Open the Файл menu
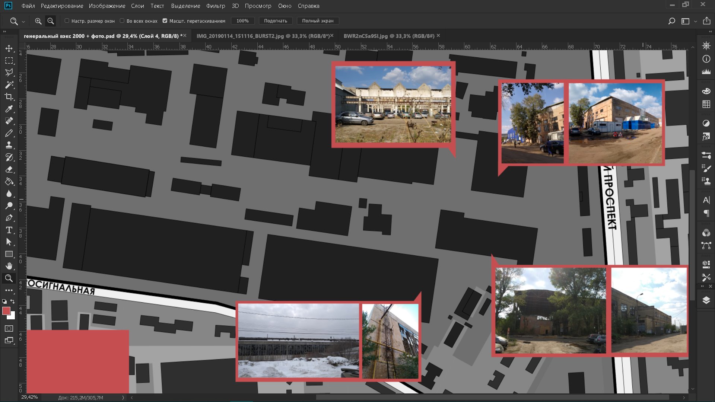The width and height of the screenshot is (715, 402). [28, 6]
